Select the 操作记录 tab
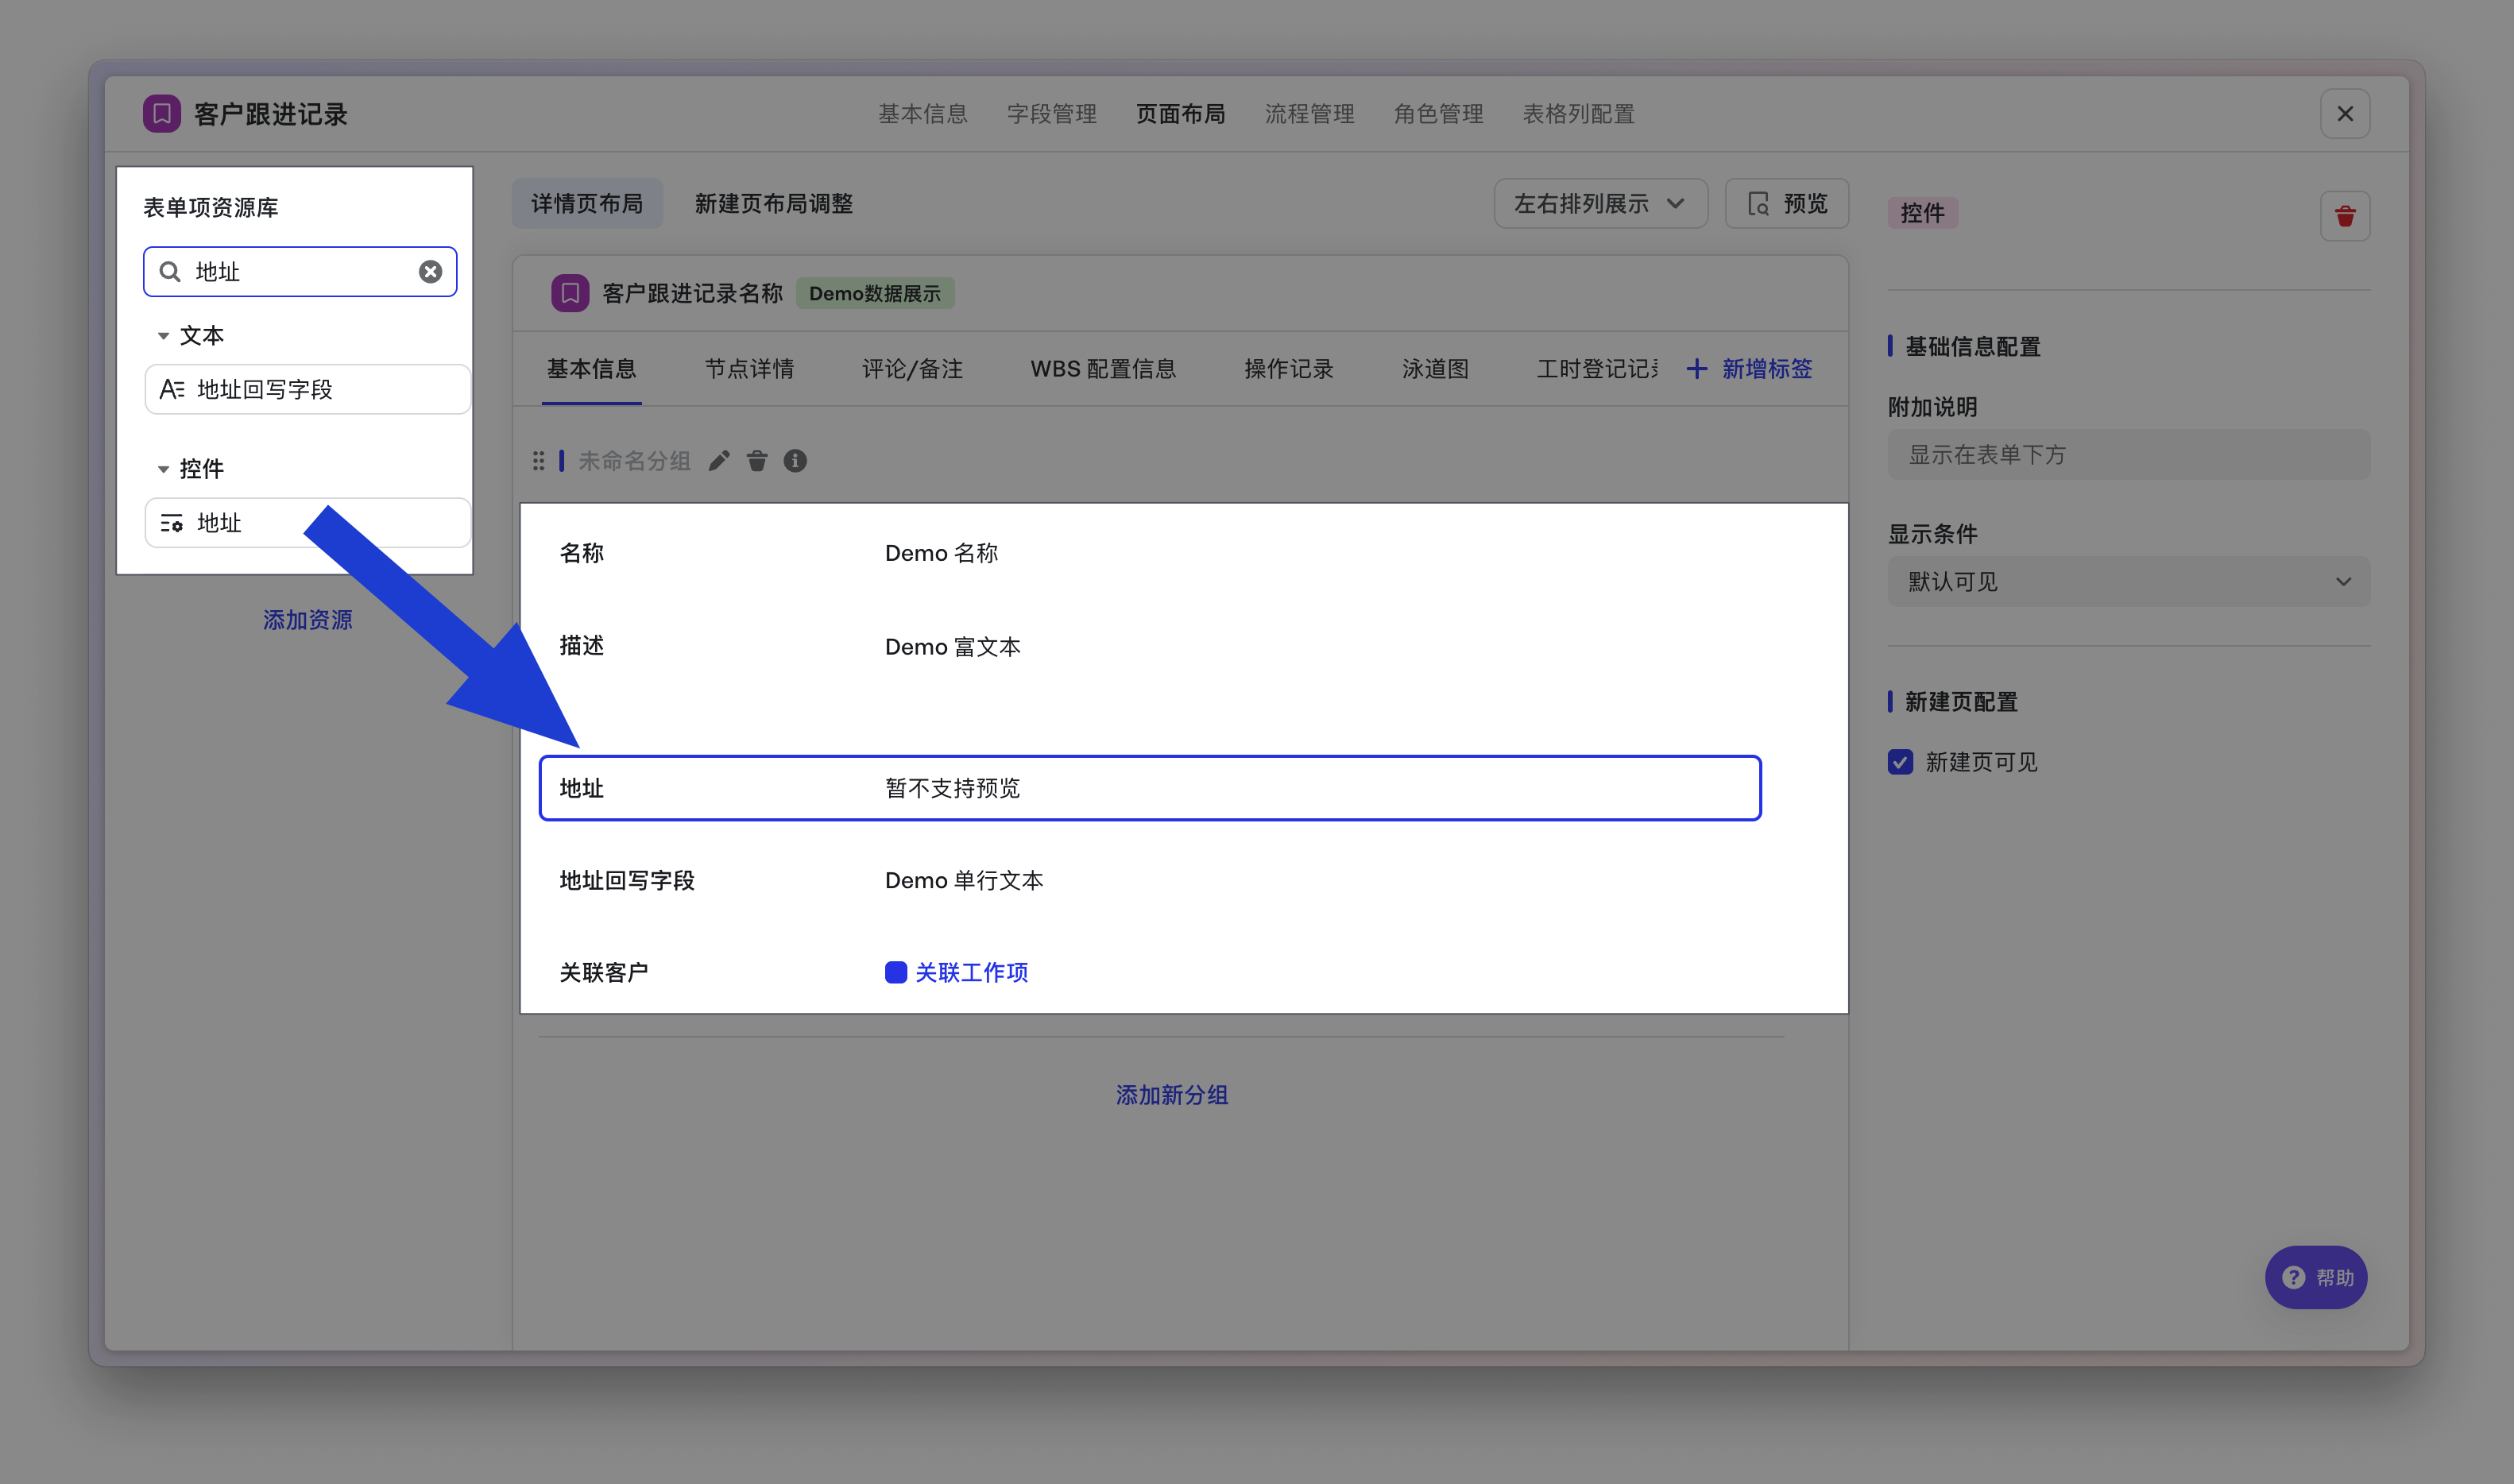Viewport: 2514px width, 1484px height. [1288, 369]
